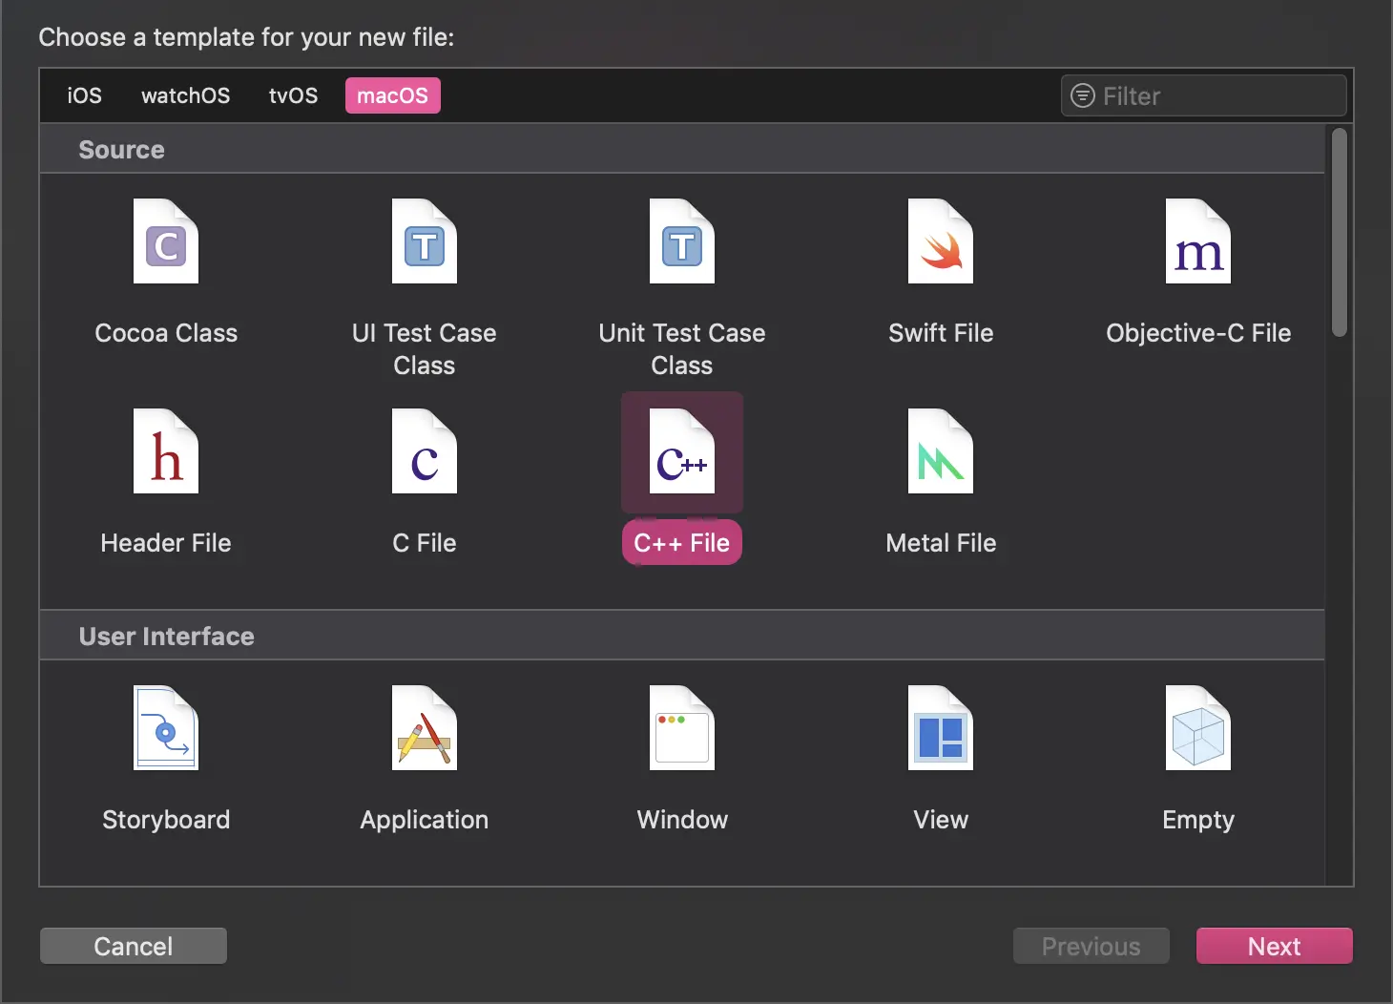The image size is (1393, 1004).
Task: Click the Next button
Action: click(x=1275, y=946)
